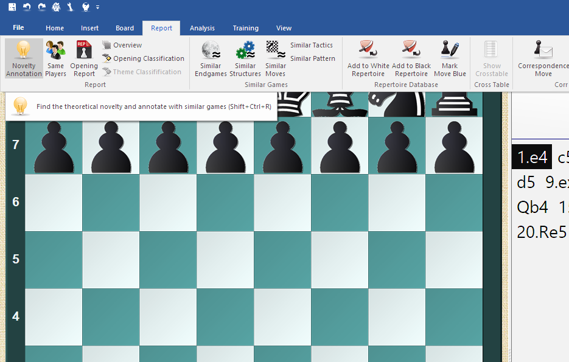The image size is (569, 362).
Task: Open the Same Players search
Action: (55, 58)
